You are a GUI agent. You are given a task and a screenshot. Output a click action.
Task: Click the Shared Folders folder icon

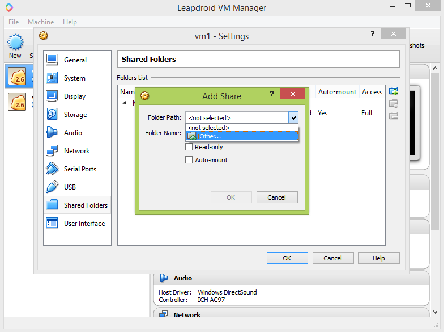(52, 205)
